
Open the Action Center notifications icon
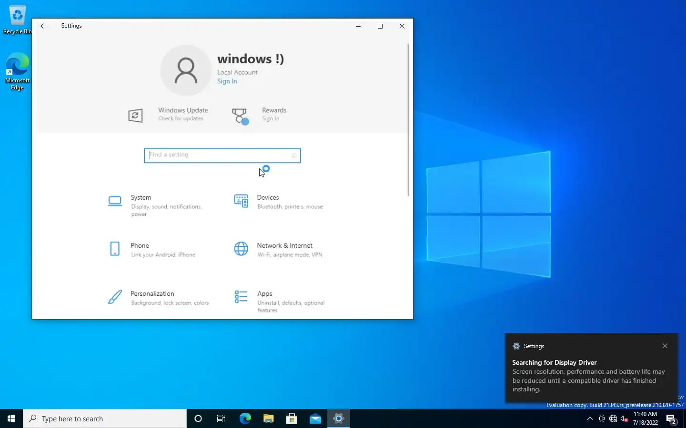(672, 419)
